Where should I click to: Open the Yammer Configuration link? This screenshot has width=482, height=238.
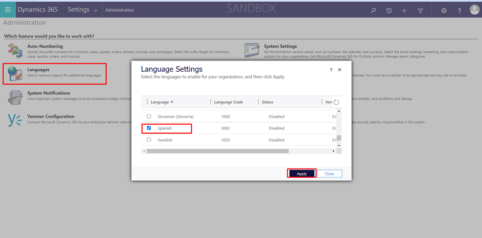[x=51, y=116]
